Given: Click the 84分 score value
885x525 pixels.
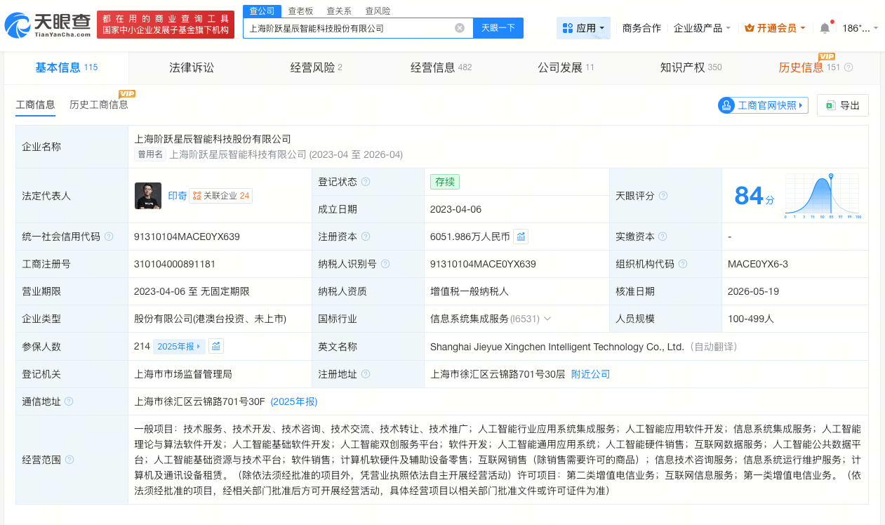Looking at the screenshot, I should (754, 196).
